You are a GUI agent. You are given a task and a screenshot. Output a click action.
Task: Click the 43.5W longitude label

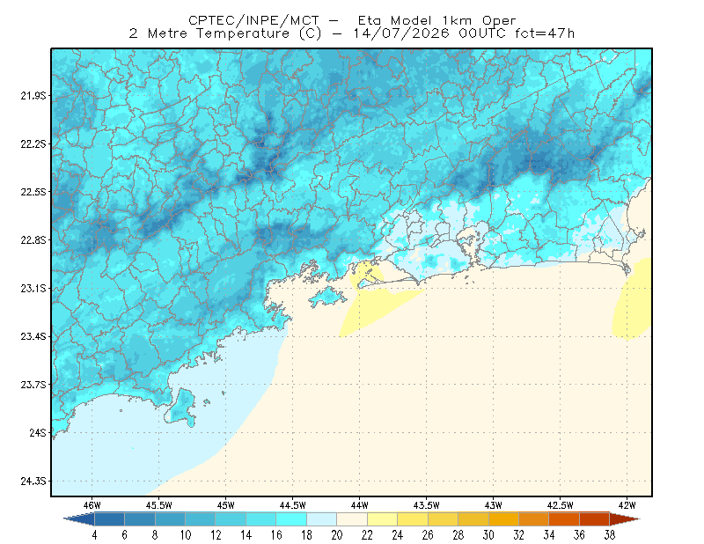pos(427,505)
